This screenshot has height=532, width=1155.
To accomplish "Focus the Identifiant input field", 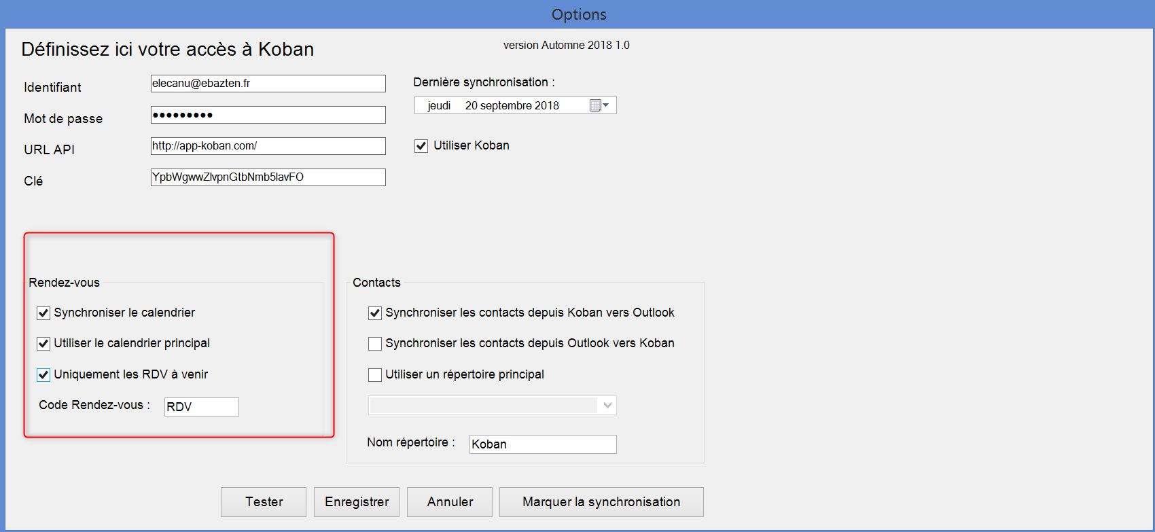I will 268,84.
